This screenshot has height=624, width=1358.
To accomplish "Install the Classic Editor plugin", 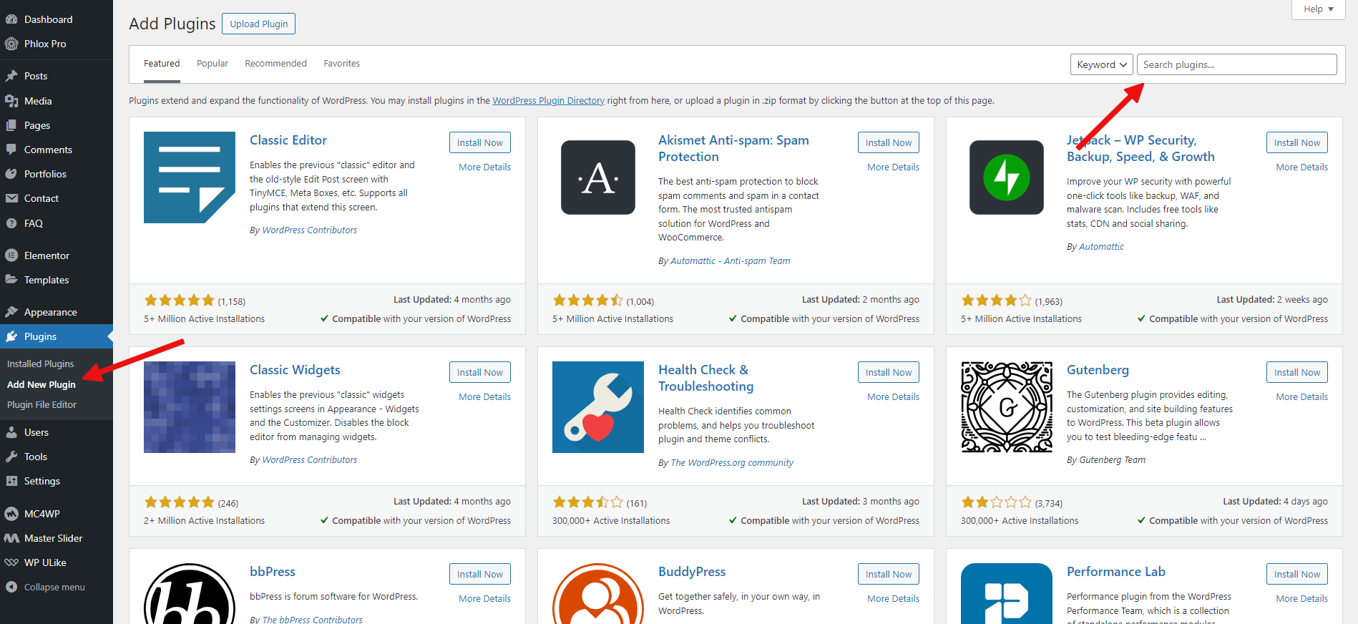I will click(480, 142).
